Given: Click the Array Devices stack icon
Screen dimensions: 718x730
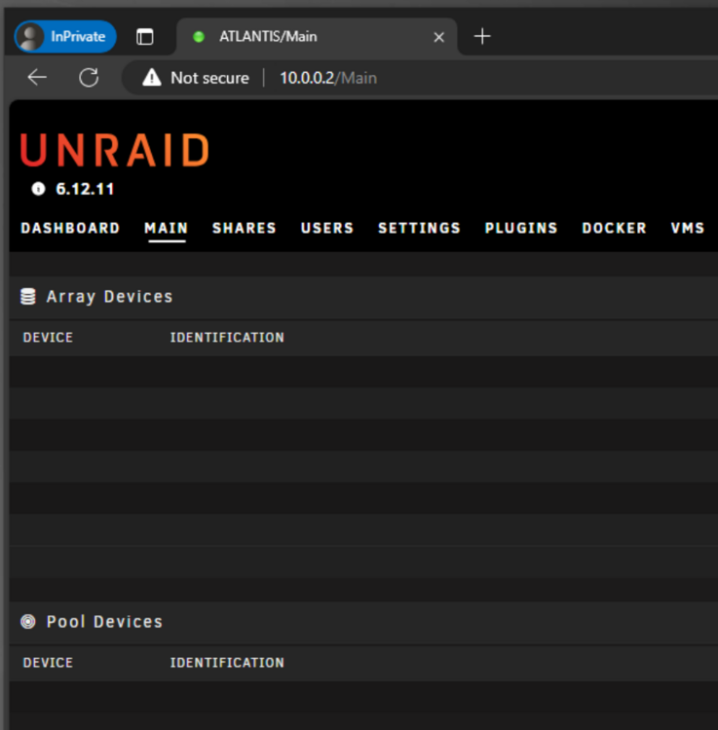Looking at the screenshot, I should [x=28, y=297].
